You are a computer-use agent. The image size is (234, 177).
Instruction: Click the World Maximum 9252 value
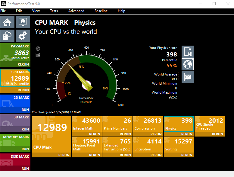point(173,97)
